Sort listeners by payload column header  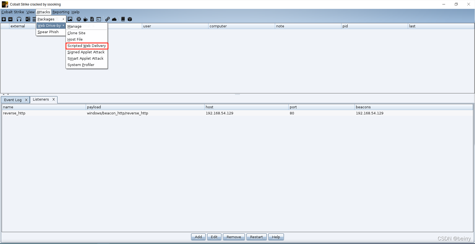click(145, 107)
